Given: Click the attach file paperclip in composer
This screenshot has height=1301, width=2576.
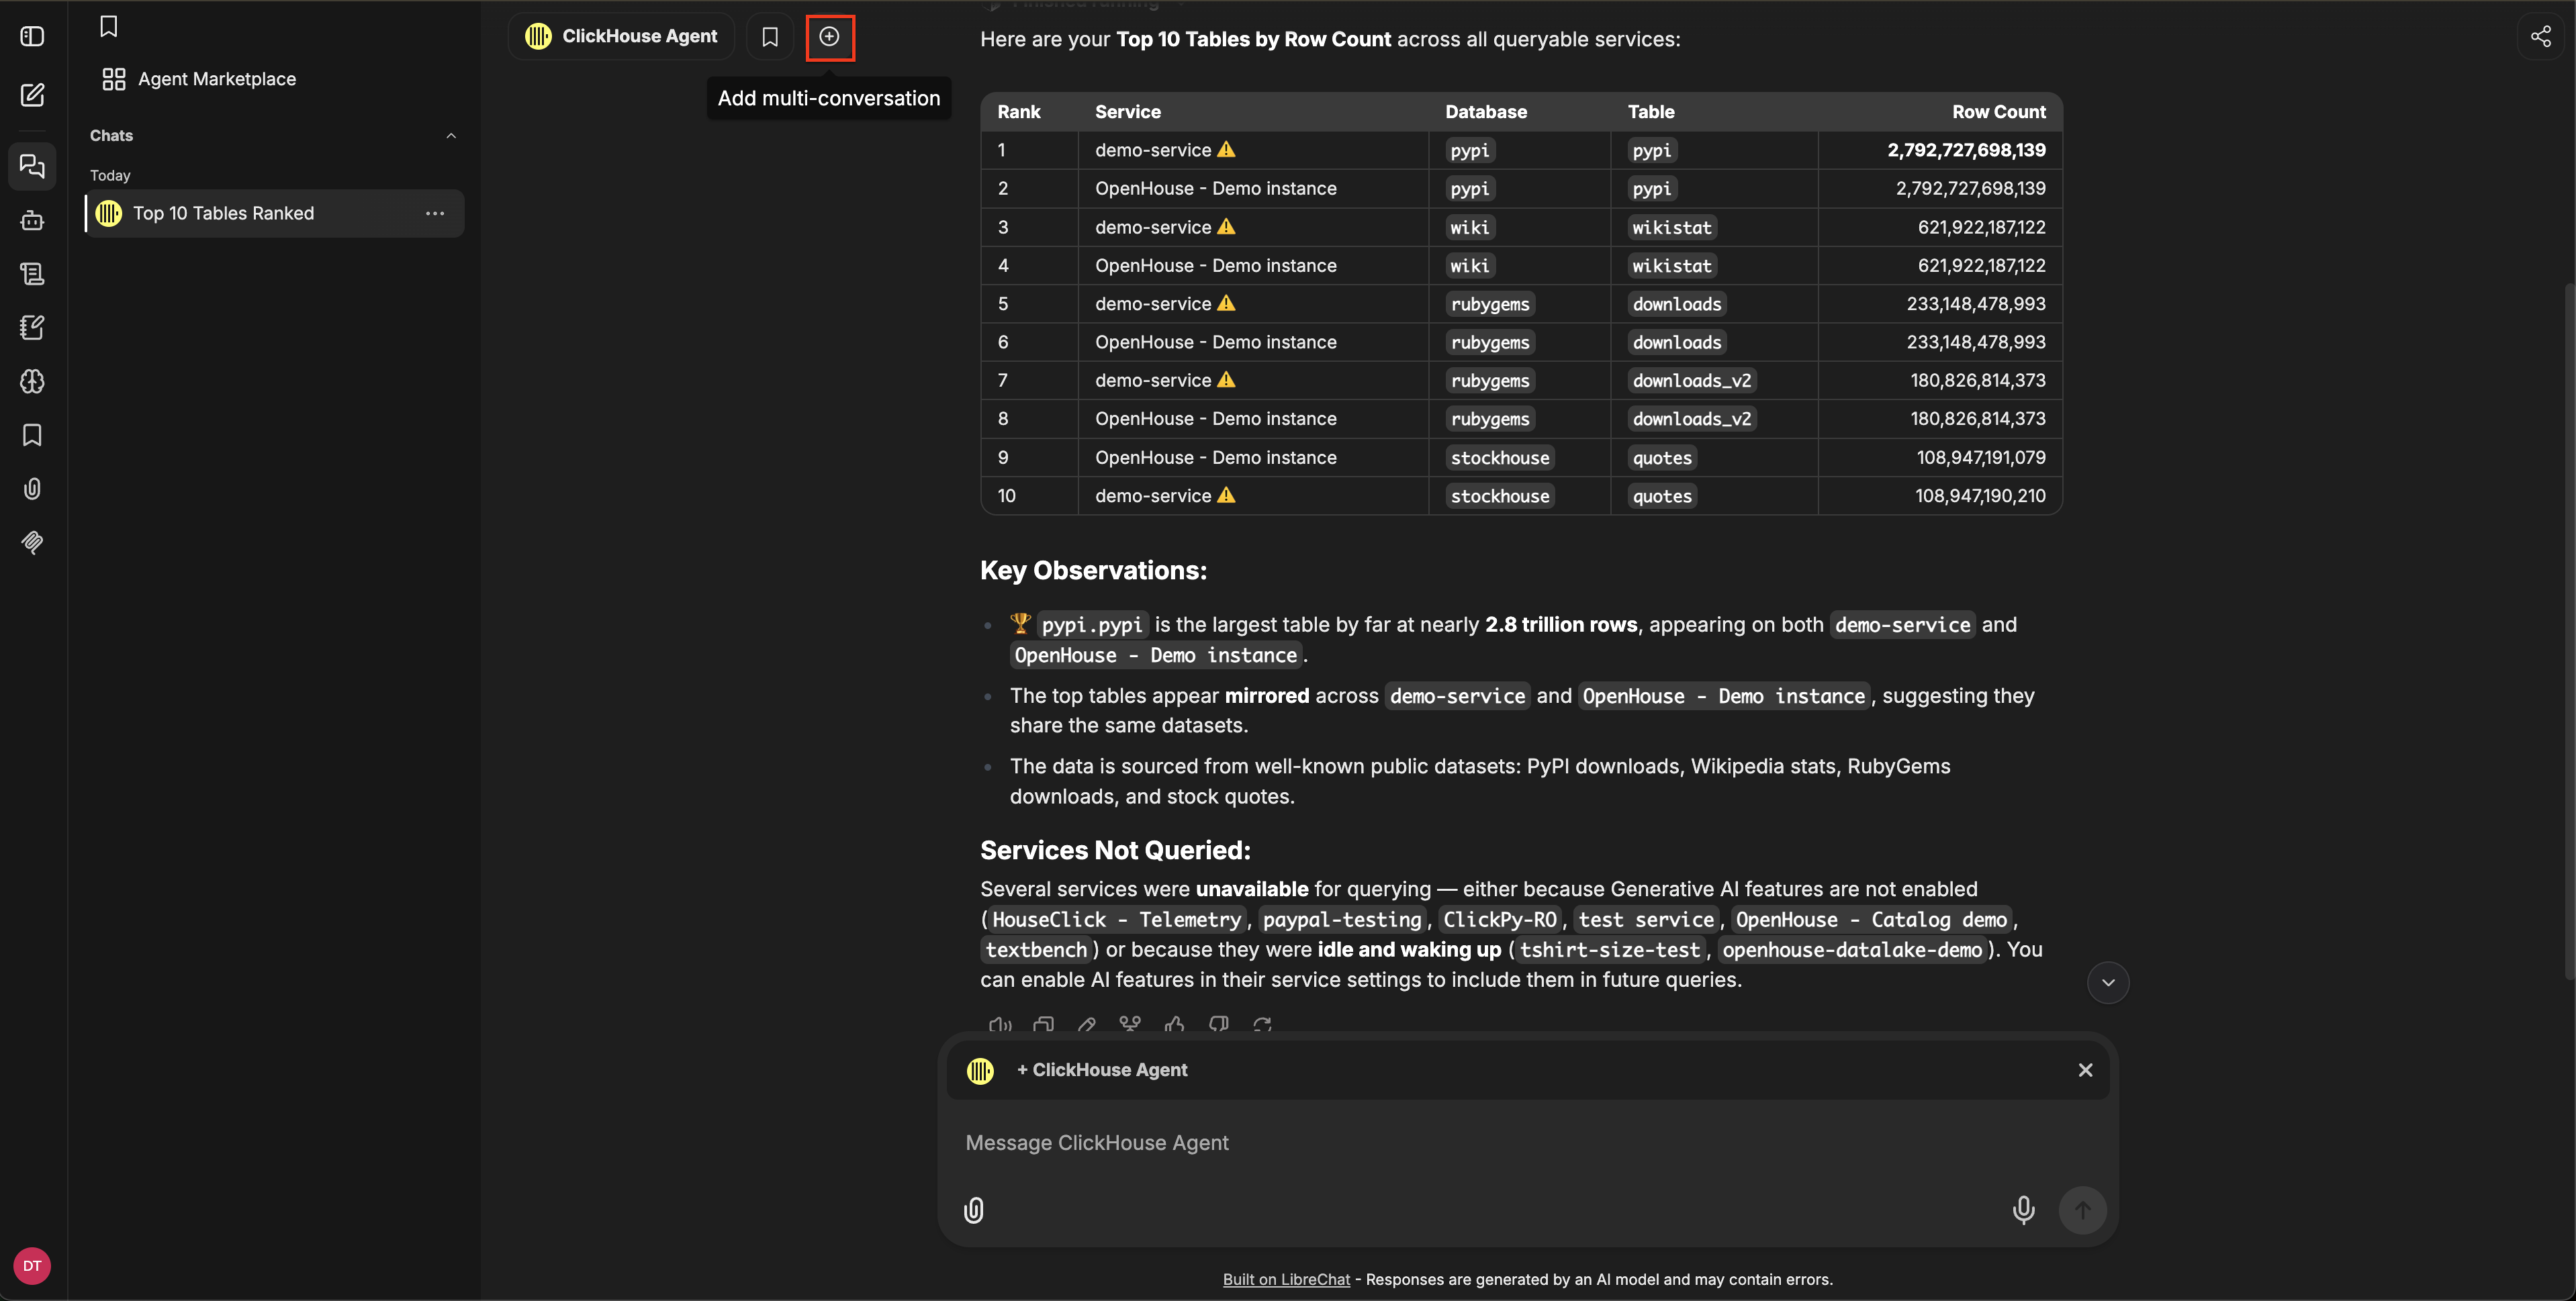Looking at the screenshot, I should point(974,1210).
